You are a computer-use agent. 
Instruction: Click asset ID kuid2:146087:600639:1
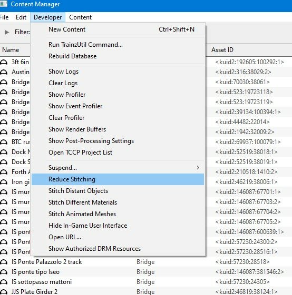tap(249, 231)
